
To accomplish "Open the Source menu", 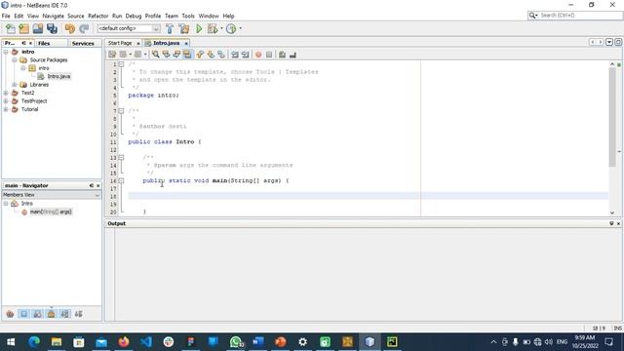I will coord(76,16).
